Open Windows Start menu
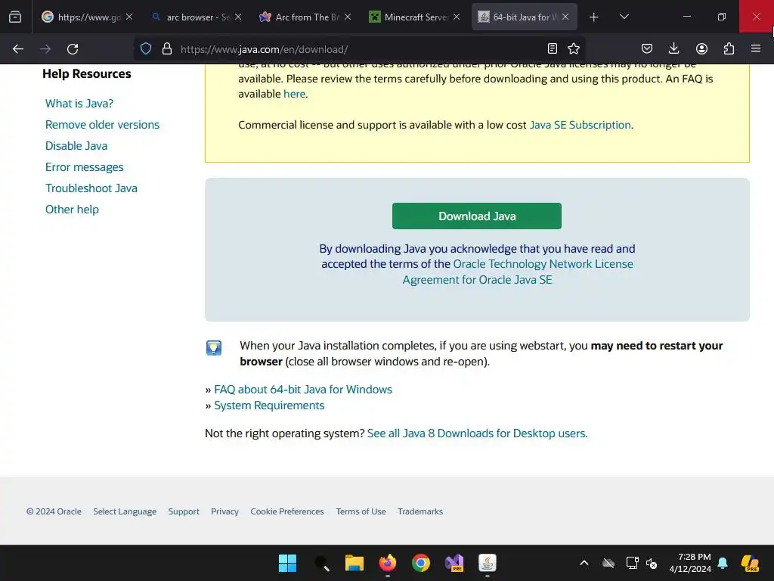This screenshot has height=581, width=774. (287, 563)
